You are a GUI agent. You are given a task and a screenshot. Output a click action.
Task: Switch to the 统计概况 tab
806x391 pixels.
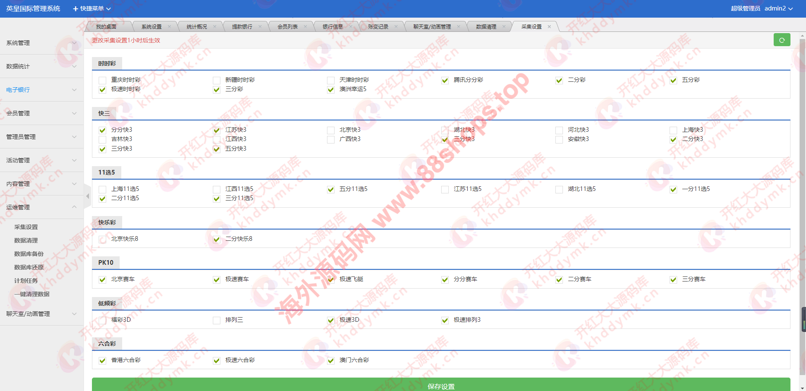[x=196, y=27]
